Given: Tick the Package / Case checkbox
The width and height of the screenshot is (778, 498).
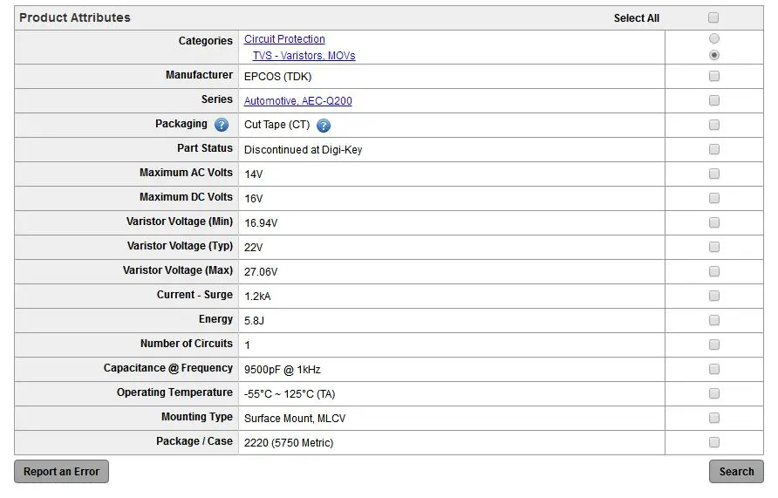Looking at the screenshot, I should click(714, 442).
